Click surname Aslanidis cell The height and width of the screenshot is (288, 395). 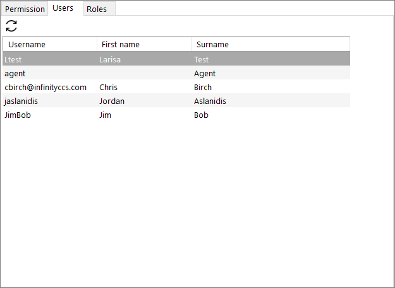click(x=271, y=101)
